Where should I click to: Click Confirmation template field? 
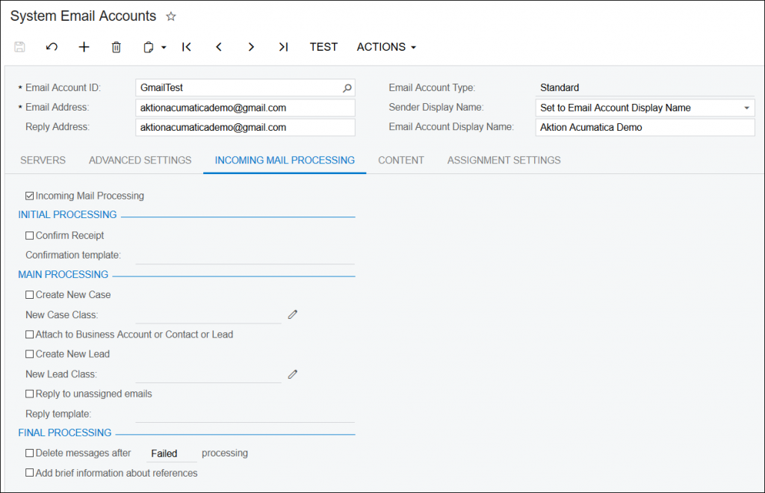(x=245, y=255)
